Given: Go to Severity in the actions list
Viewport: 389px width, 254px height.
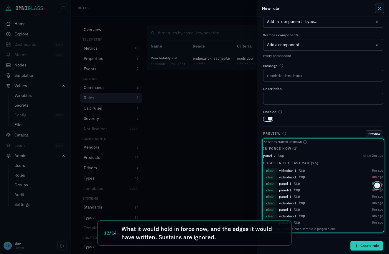Looking at the screenshot, I should point(111,118).
